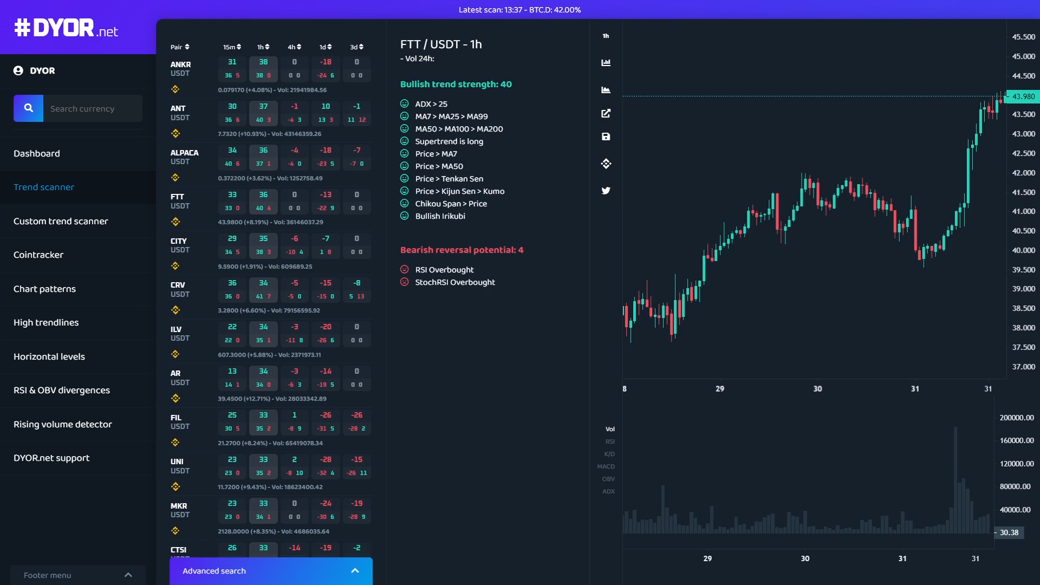Open the High trendlines page

click(x=78, y=323)
